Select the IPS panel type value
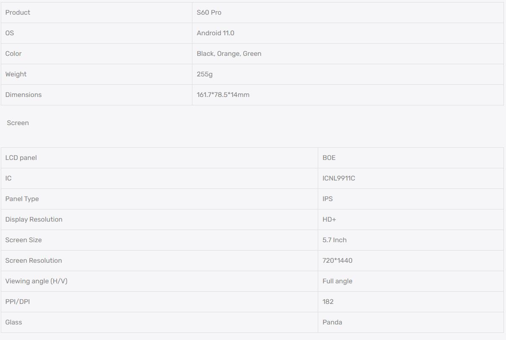This screenshot has height=340, width=506. (x=327, y=199)
